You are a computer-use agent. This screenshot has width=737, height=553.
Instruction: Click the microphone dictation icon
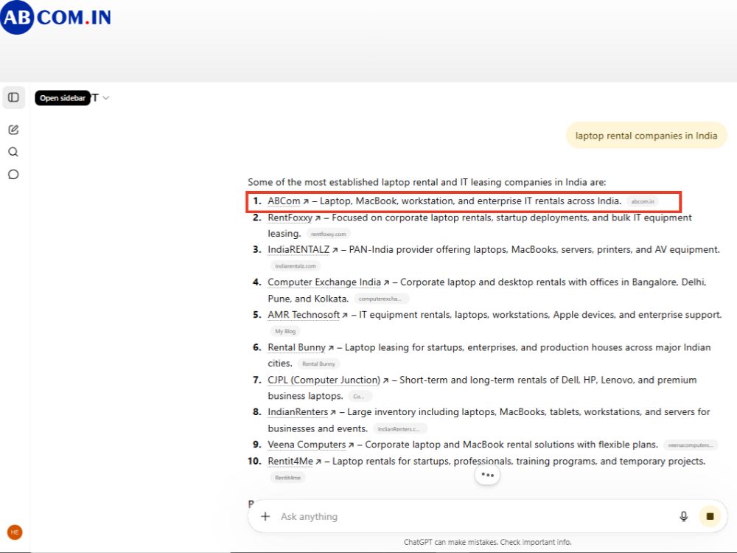(683, 516)
